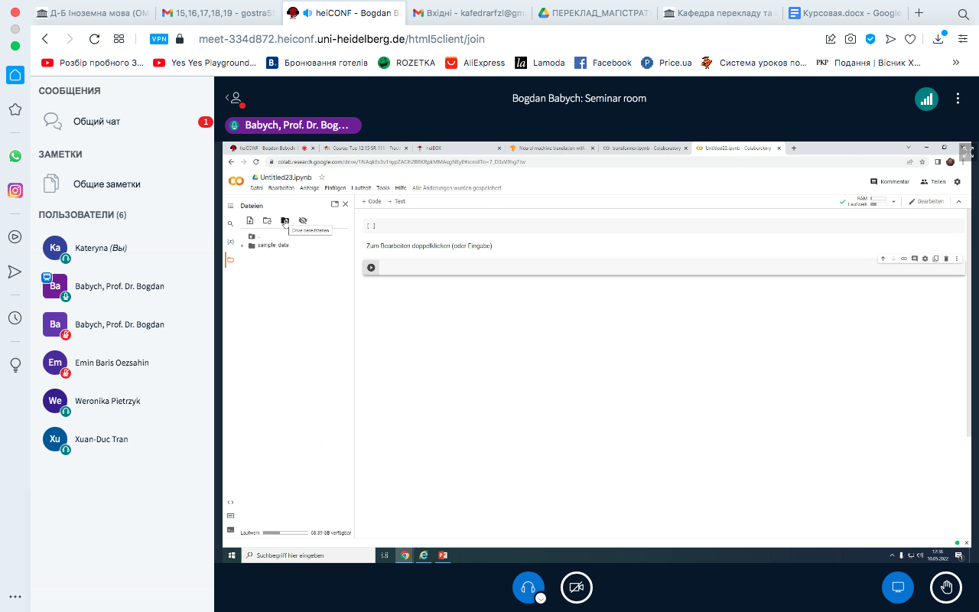This screenshot has width=979, height=612.
Task: Open the connection status signal icon
Action: click(x=926, y=99)
